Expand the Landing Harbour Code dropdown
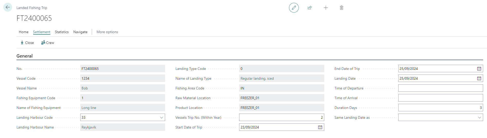 (161, 117)
